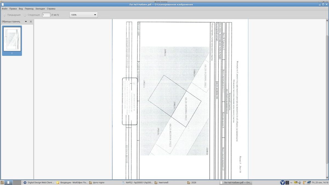This screenshot has width=329, height=185.
Task: Switch keyboard layout via ru indicator
Action: (292, 183)
